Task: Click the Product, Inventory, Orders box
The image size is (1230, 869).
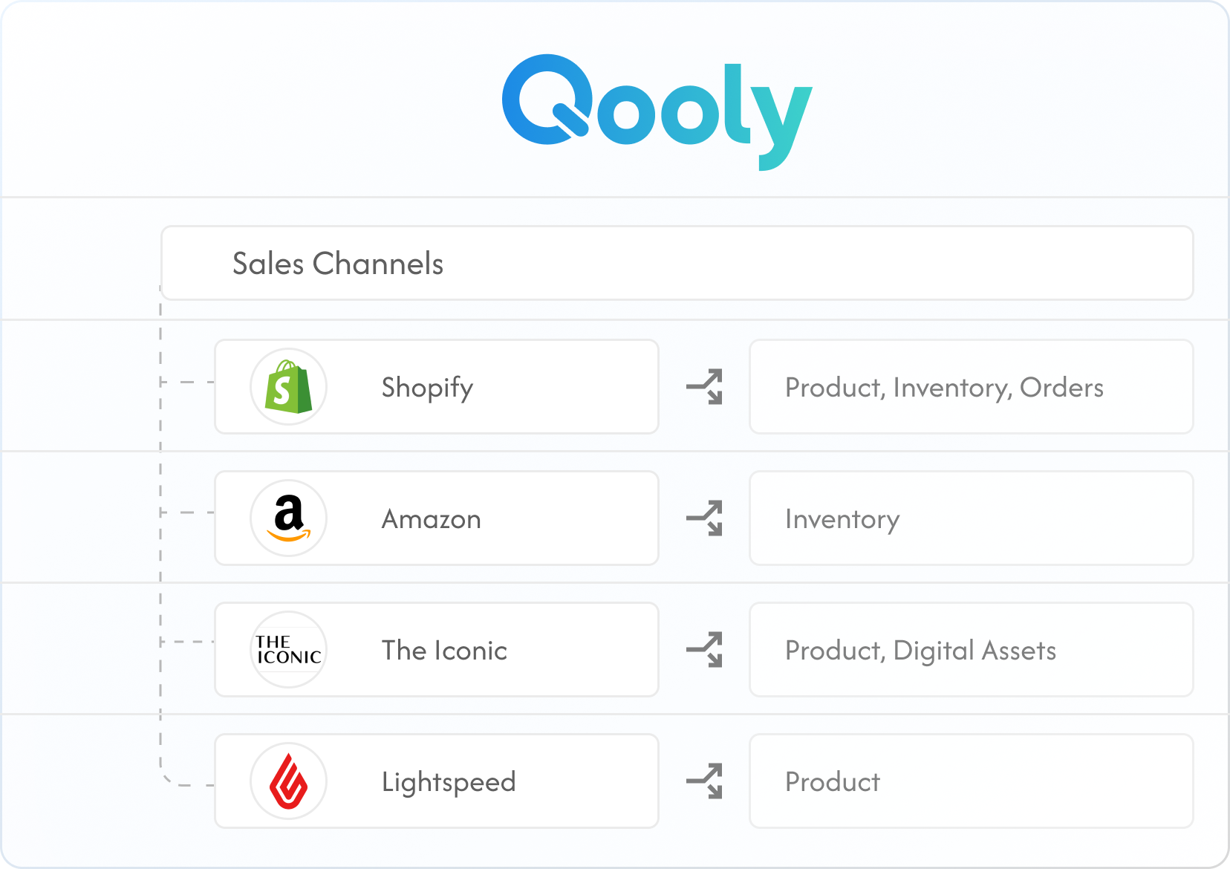Action: tap(971, 387)
